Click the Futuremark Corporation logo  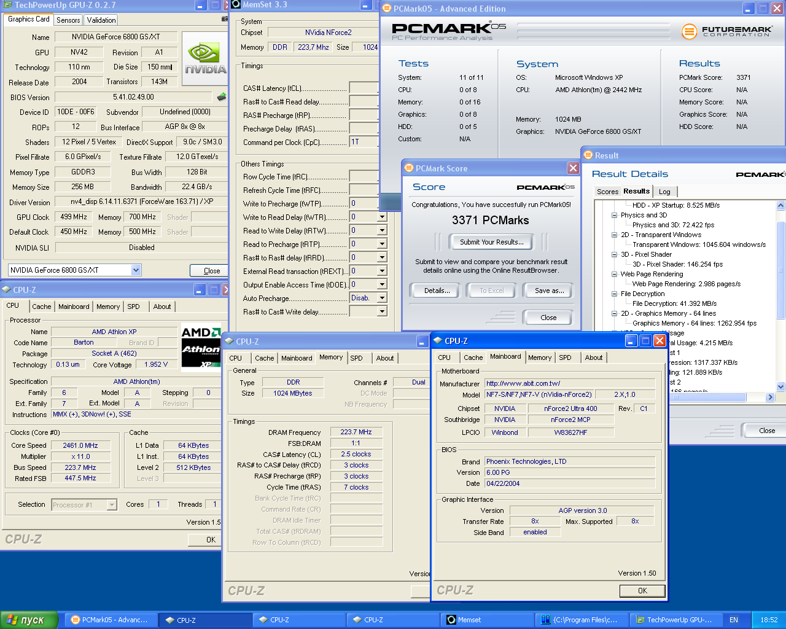click(727, 31)
